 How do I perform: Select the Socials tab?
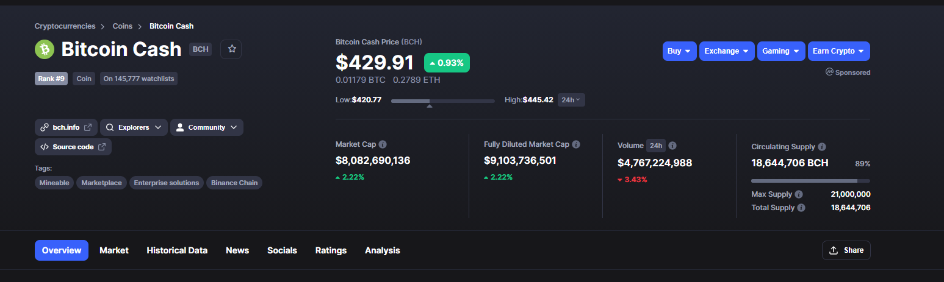pyautogui.click(x=282, y=250)
